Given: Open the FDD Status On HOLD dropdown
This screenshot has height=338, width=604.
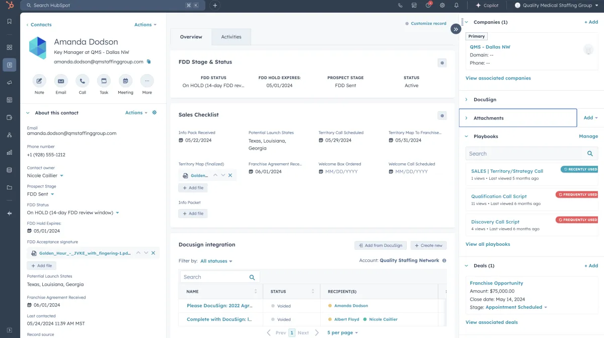Looking at the screenshot, I should [x=73, y=213].
